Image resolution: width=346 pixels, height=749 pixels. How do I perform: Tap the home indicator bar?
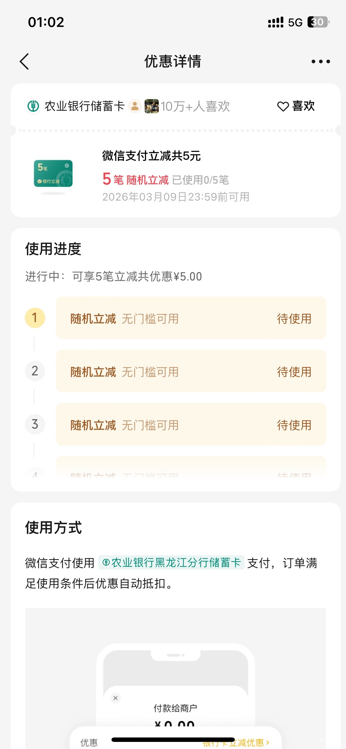(173, 740)
